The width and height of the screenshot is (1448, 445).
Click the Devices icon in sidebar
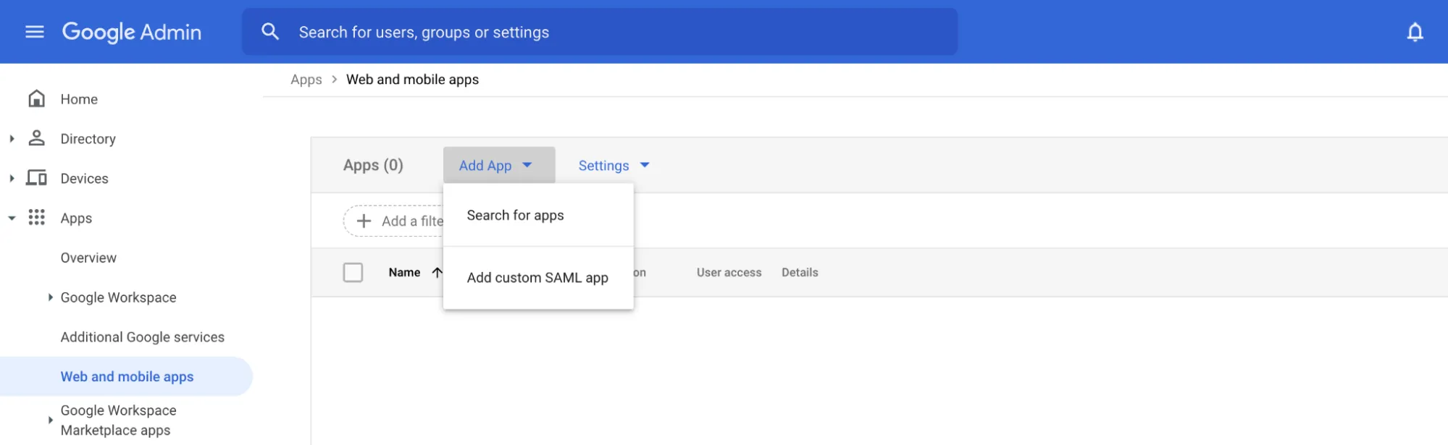pyautogui.click(x=36, y=178)
